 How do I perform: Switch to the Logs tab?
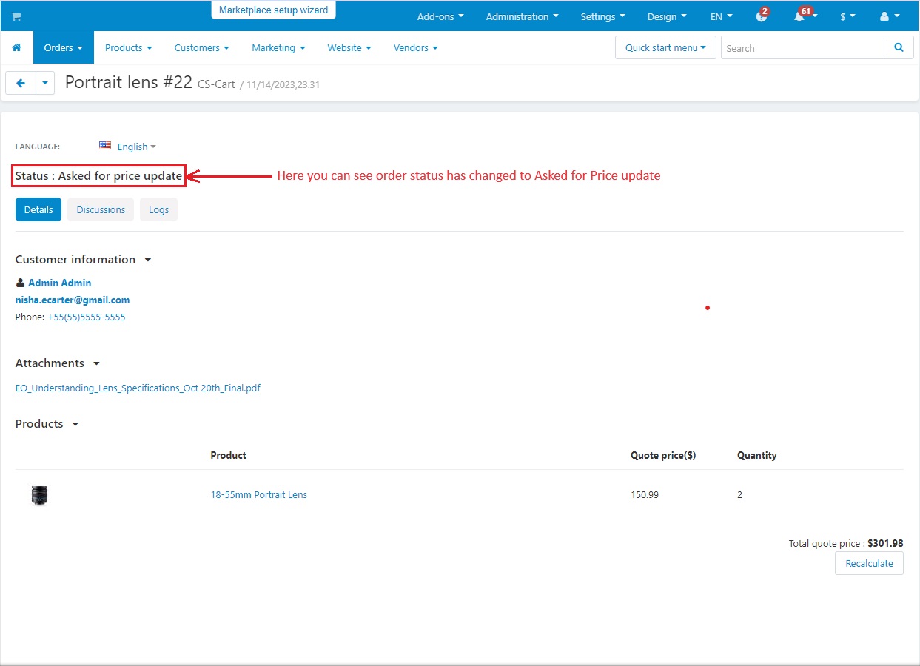point(158,209)
